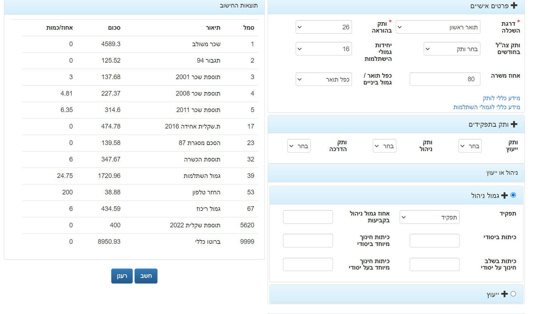This screenshot has width=550, height=314.
Task: Click the תוספת שכר 2001 description cell
Action: click(198, 77)
